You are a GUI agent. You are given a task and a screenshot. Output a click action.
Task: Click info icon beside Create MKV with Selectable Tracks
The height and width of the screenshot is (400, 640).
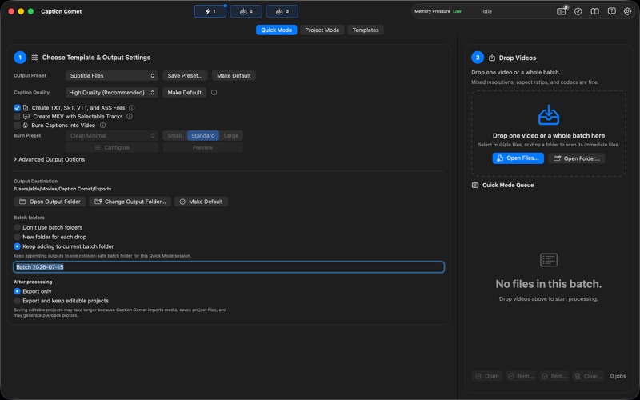(x=130, y=116)
